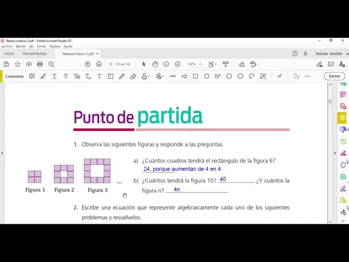Open the 142% zoom level dropdown
The width and height of the screenshot is (349, 262).
[x=194, y=64]
